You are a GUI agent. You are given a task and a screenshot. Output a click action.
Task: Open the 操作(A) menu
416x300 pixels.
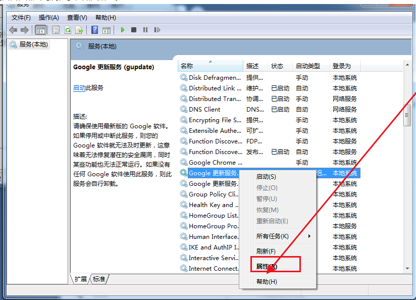[x=49, y=18]
